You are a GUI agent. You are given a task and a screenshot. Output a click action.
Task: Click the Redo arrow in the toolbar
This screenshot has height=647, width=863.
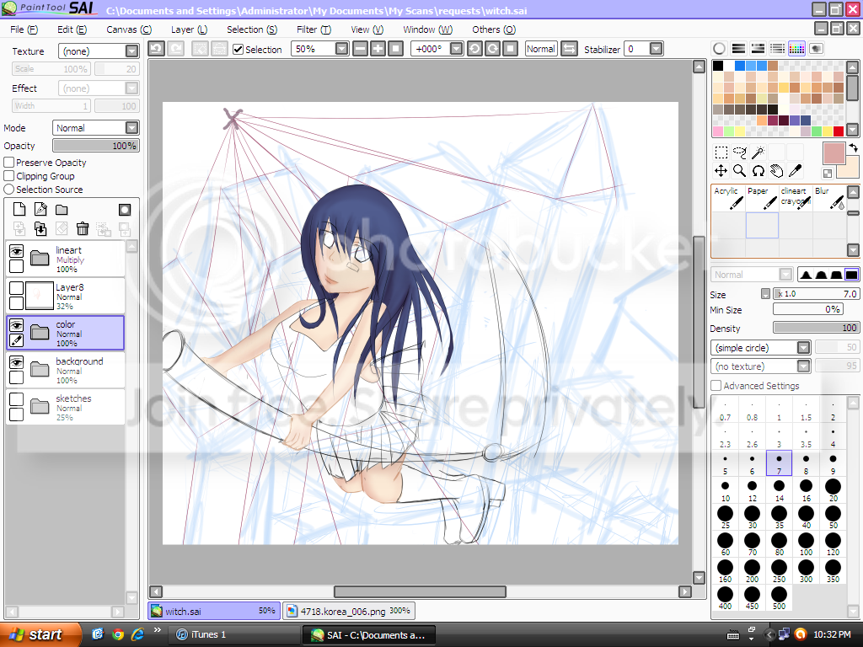[175, 49]
